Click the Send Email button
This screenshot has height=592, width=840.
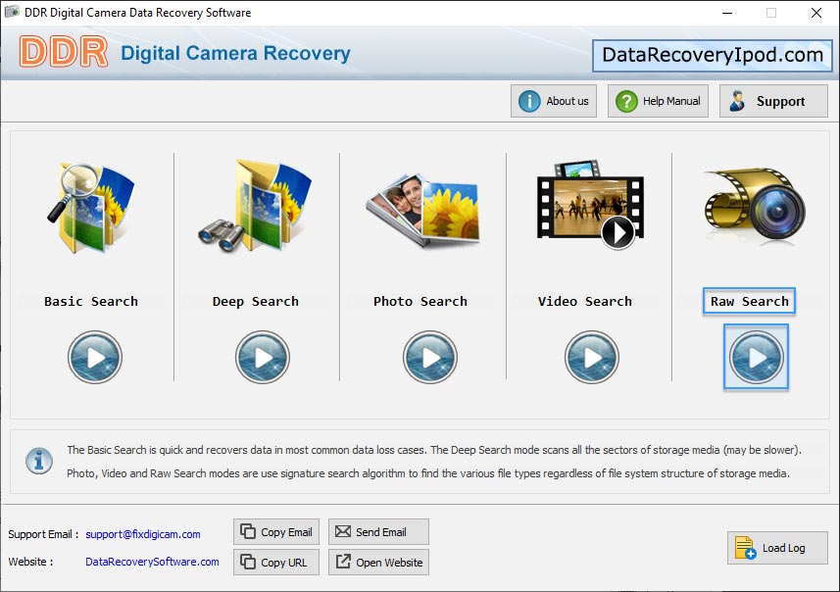tap(378, 532)
